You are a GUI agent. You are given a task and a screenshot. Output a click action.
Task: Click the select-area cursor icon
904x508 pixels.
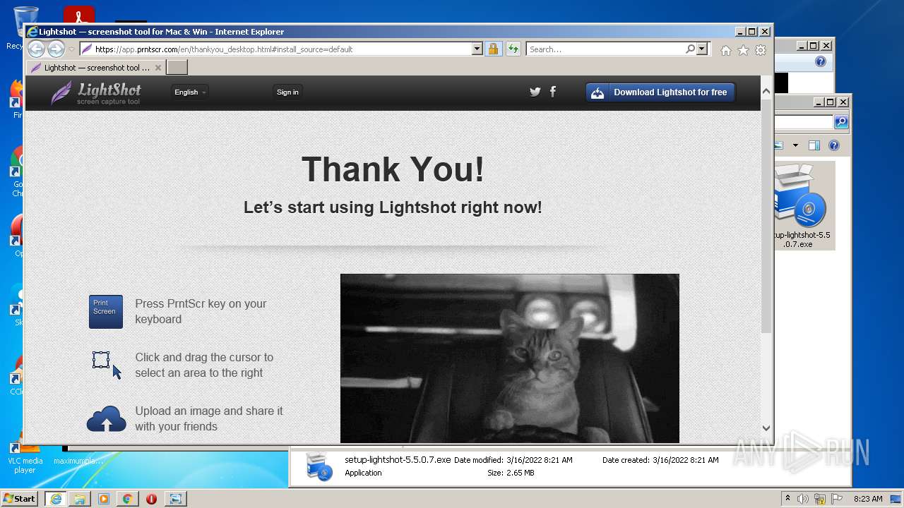point(107,365)
